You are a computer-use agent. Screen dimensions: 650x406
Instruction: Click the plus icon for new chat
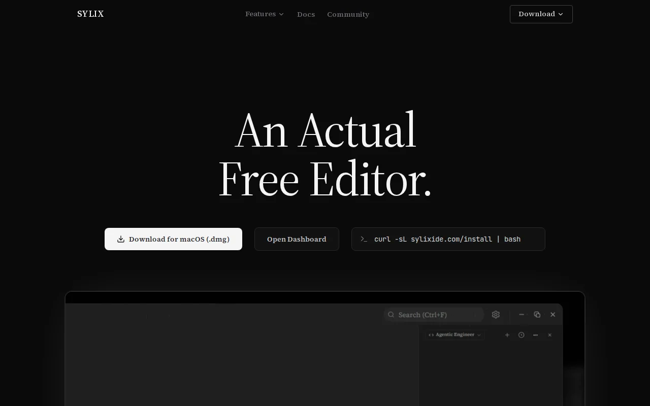[x=507, y=335]
